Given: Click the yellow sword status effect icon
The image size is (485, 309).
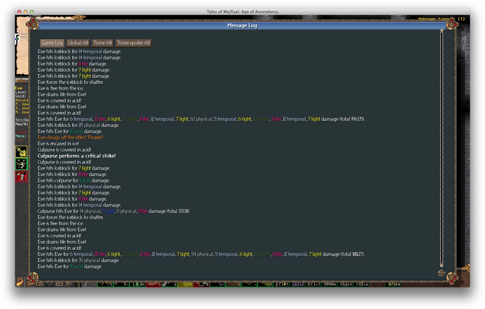Looking at the screenshot, I should coord(21,151).
